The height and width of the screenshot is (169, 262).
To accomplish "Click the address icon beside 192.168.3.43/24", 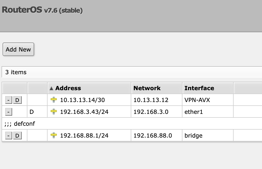I will click(x=53, y=112).
